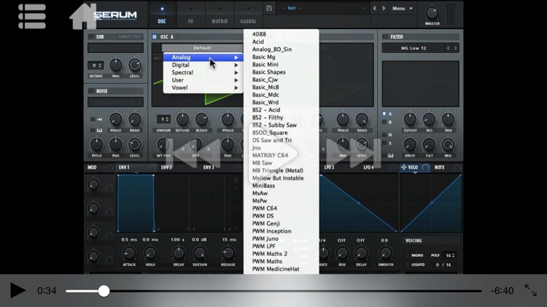
Task: Enable LEGATO voicing checkbox
Action: click(408, 265)
